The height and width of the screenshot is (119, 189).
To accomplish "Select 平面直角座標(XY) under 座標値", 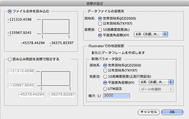I will point(100,35).
